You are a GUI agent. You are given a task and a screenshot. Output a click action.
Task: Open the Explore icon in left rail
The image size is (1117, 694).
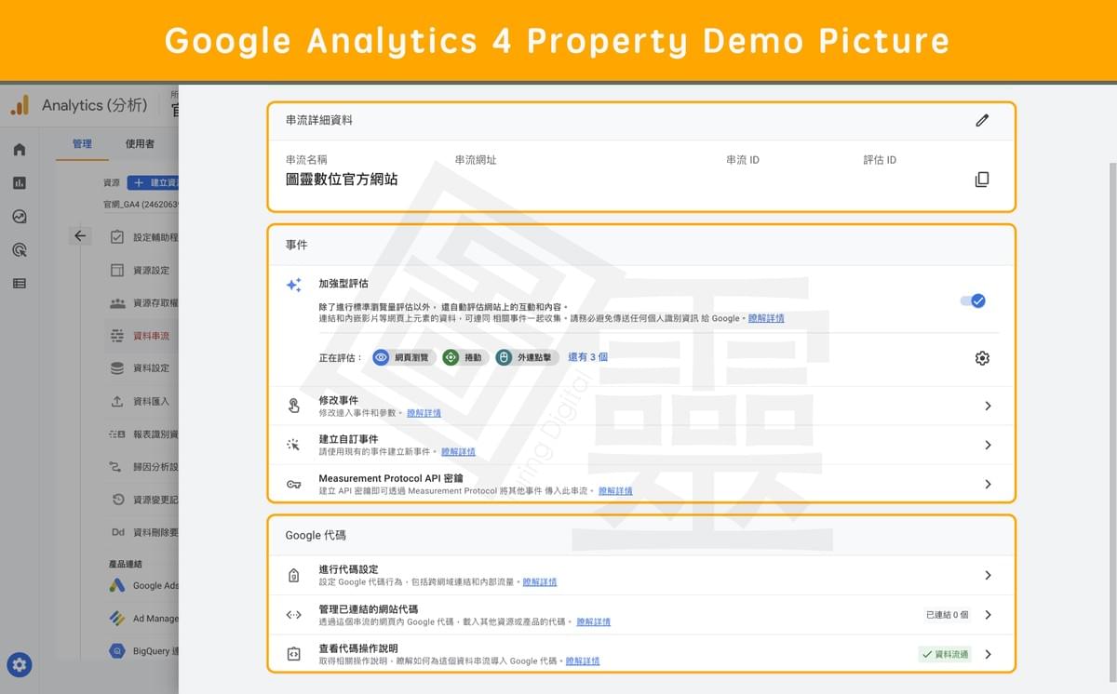point(20,217)
